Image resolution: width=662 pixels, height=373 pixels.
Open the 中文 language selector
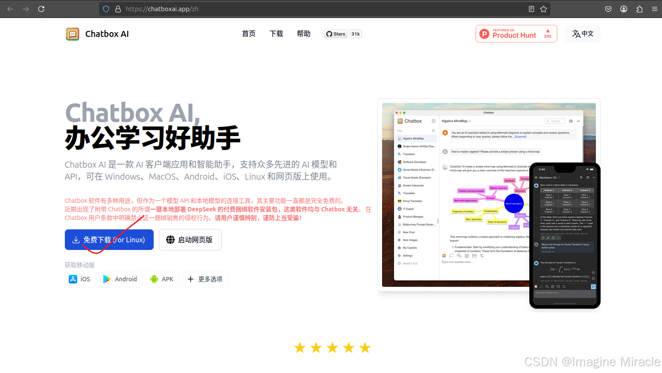coord(583,34)
